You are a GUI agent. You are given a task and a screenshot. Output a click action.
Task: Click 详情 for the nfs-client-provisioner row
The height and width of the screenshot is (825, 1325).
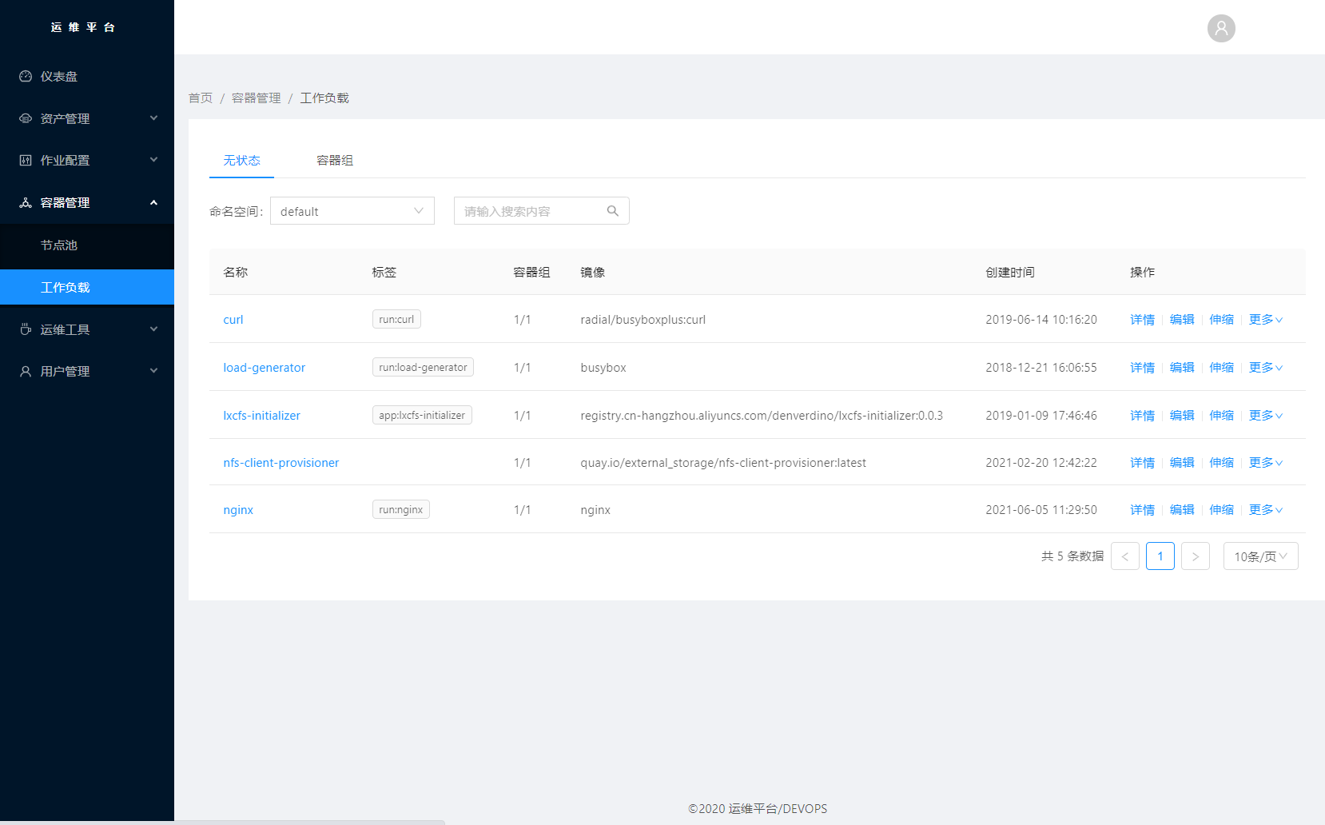point(1143,463)
